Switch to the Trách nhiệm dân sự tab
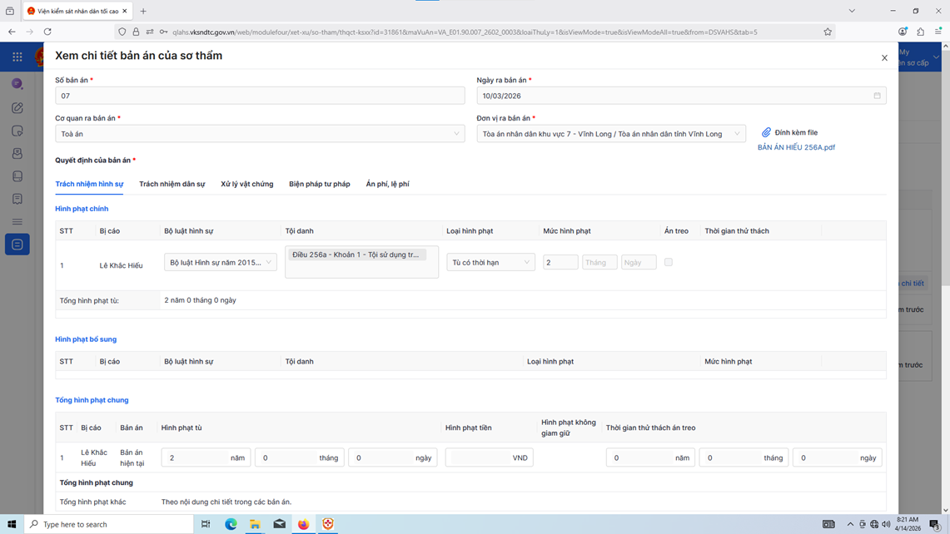This screenshot has width=950, height=534. [172, 184]
